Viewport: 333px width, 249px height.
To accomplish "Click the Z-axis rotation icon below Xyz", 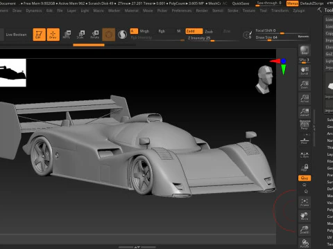I will pyautogui.click(x=306, y=192).
